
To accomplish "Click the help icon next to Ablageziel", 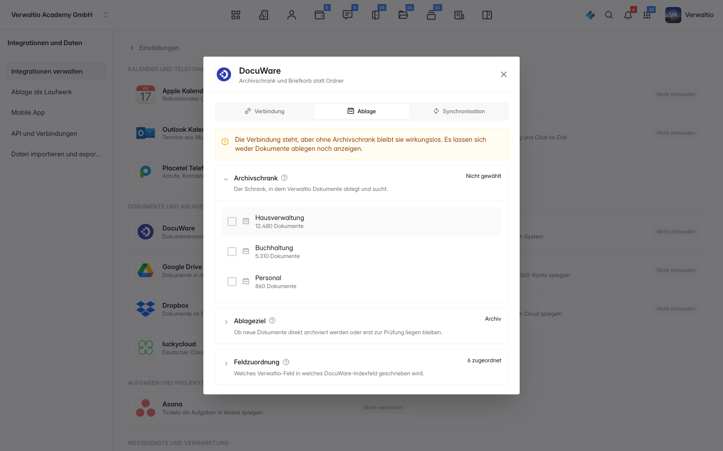I will tap(272, 321).
